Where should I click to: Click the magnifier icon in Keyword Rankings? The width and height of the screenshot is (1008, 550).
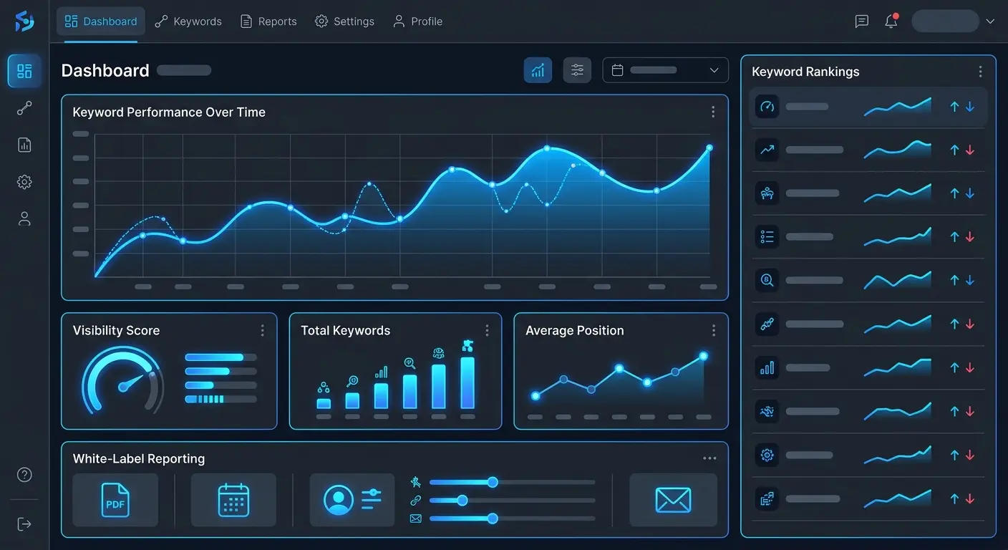tap(767, 280)
